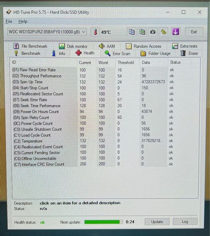Click the HD Tune Pro title bar icon
The height and width of the screenshot is (236, 210).
pyautogui.click(x=9, y=12)
